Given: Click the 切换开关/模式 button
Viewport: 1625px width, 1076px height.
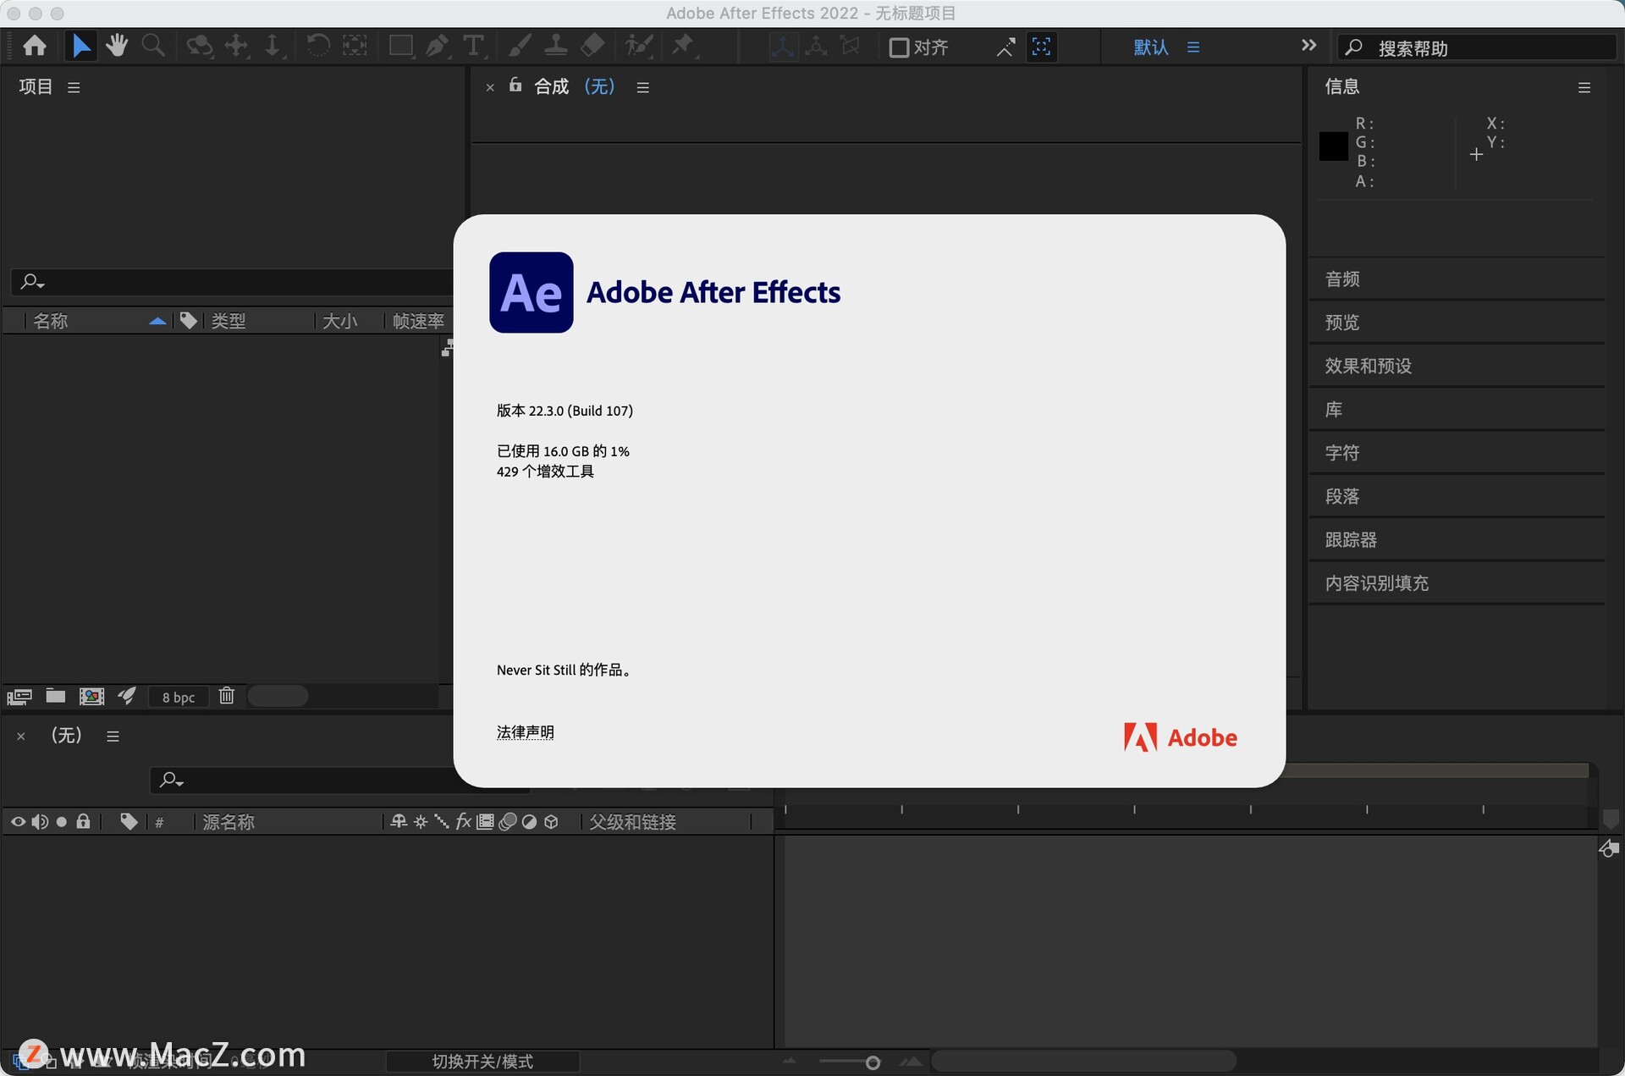Looking at the screenshot, I should click(482, 1062).
